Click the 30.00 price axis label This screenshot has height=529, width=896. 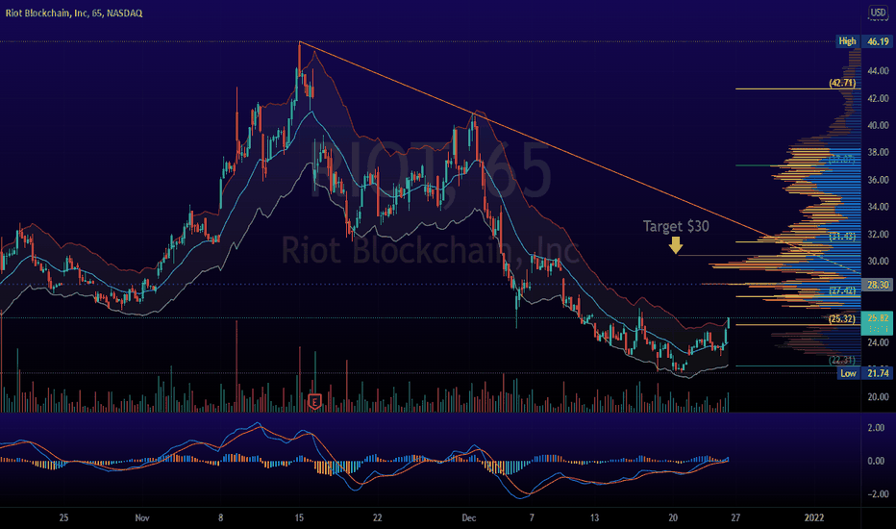(878, 262)
